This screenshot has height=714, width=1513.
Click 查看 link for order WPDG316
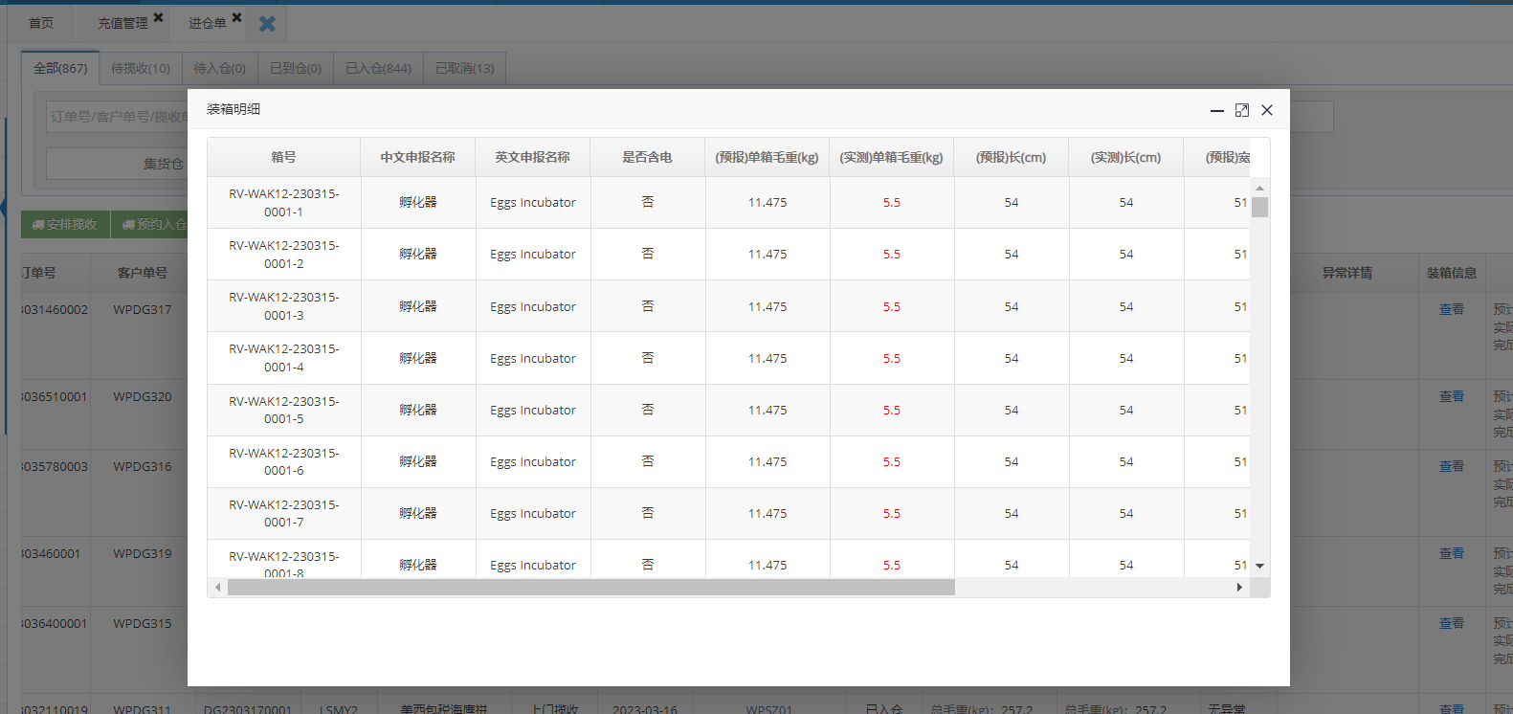[1452, 466]
